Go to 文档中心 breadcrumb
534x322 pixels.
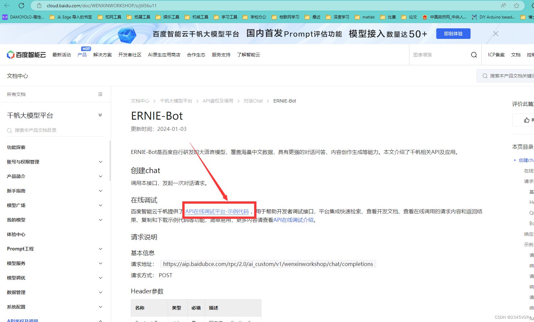coord(140,101)
